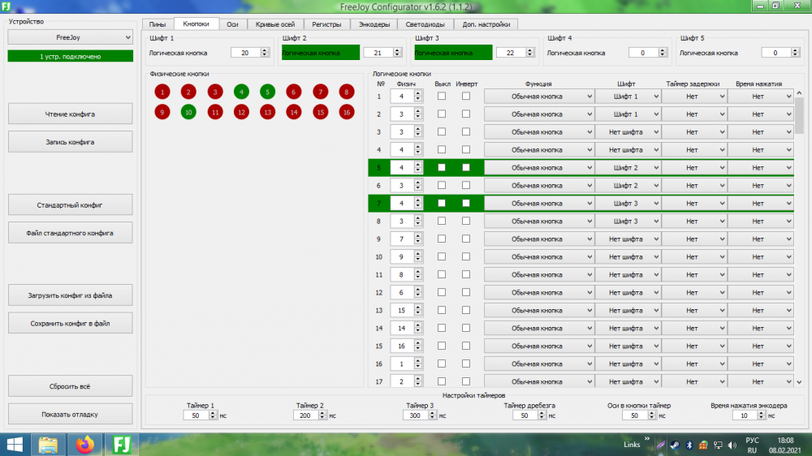This screenshot has width=812, height=456.
Task: Click Стандартный конфиг button
Action: coord(71,205)
